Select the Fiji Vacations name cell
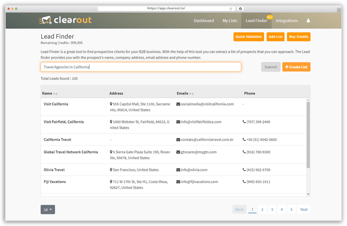The image size is (347, 226). (55, 182)
